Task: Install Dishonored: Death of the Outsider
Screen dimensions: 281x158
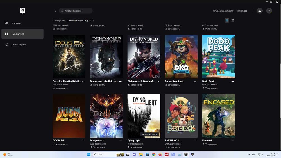Action: click(x=135, y=85)
